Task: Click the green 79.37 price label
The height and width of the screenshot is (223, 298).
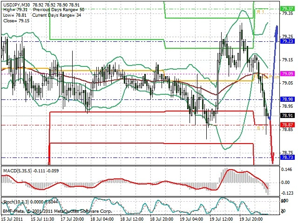Action: click(x=287, y=8)
